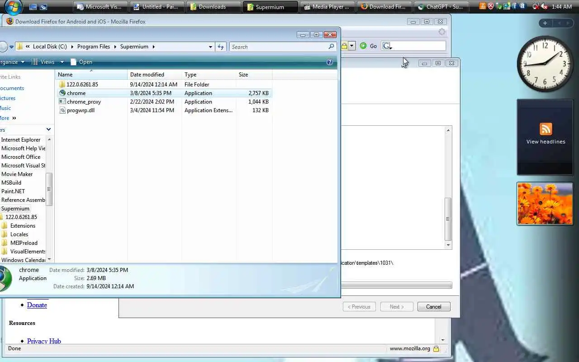Select MSBuild in folder tree
579x362 pixels.
(x=11, y=183)
